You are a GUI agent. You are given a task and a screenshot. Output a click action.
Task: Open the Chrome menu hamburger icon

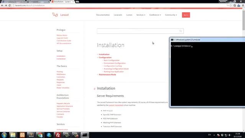click(x=243, y=5)
